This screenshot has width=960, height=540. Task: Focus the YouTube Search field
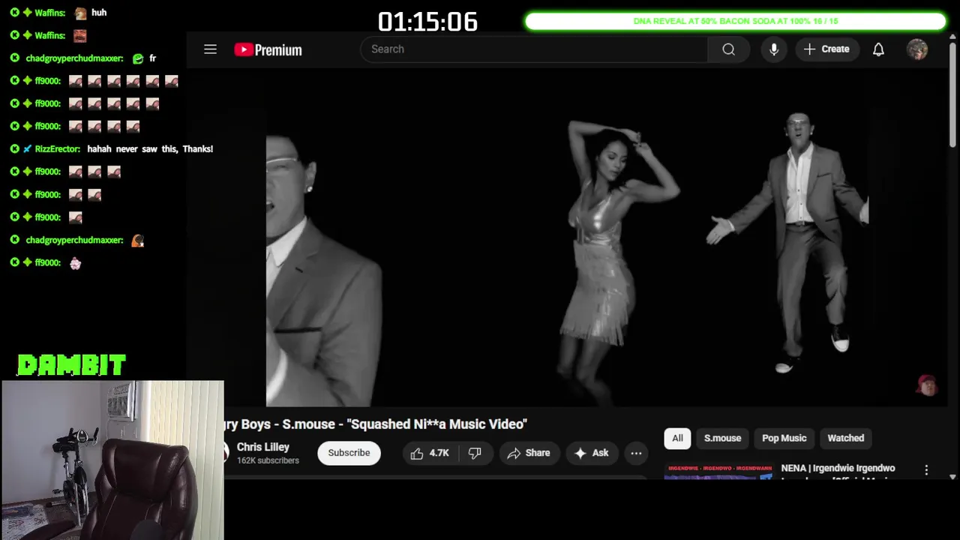(x=534, y=49)
